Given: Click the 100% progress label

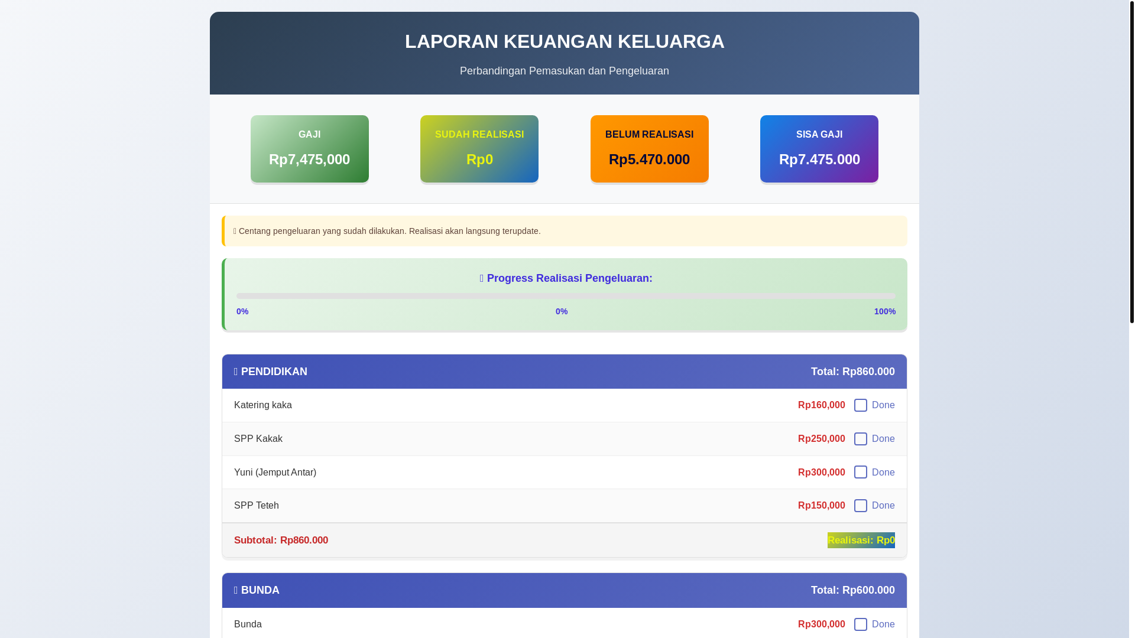Looking at the screenshot, I should [x=885, y=311].
